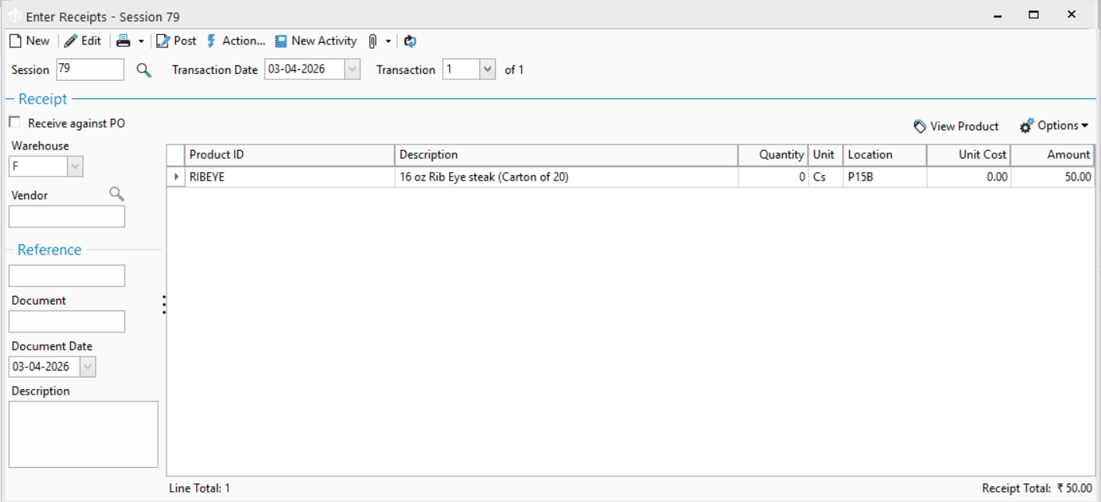Open the Action lightning bolt menu
The image size is (1101, 502).
[235, 41]
